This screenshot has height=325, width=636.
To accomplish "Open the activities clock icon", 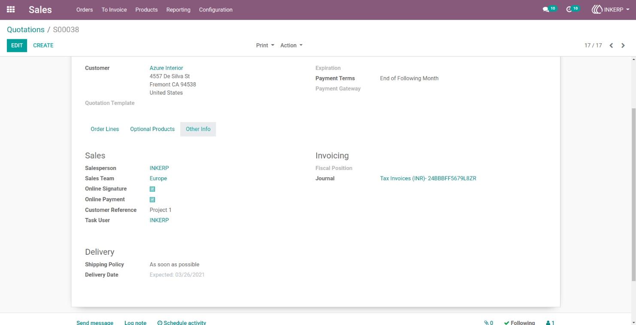I will [x=569, y=9].
